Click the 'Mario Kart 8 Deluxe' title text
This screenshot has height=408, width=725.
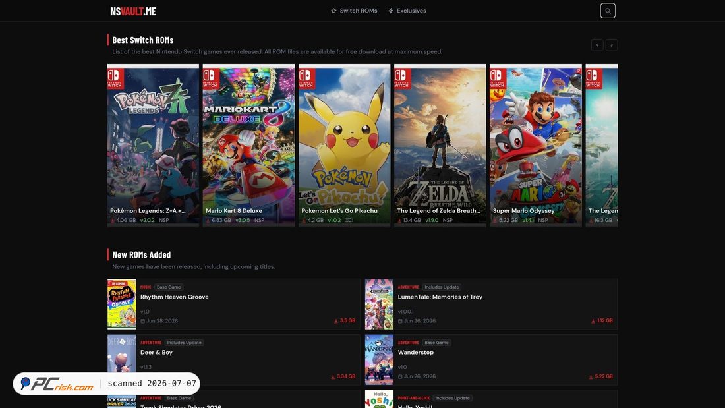[234, 210]
